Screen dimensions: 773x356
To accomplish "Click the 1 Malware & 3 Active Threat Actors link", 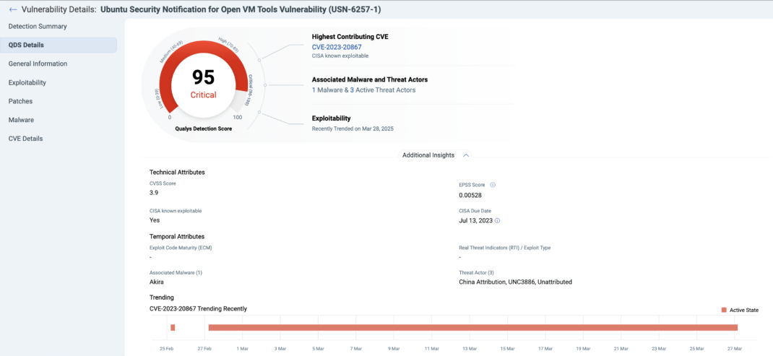I will pos(363,90).
